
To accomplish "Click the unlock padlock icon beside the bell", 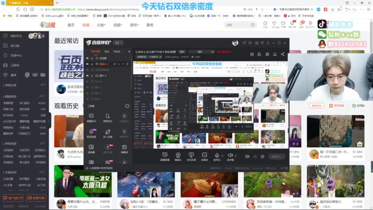I will [259, 54].
